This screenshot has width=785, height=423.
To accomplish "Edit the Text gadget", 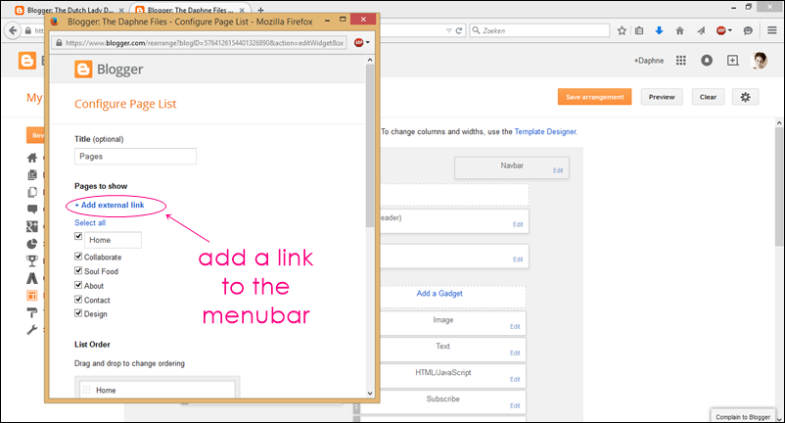I will [x=515, y=352].
